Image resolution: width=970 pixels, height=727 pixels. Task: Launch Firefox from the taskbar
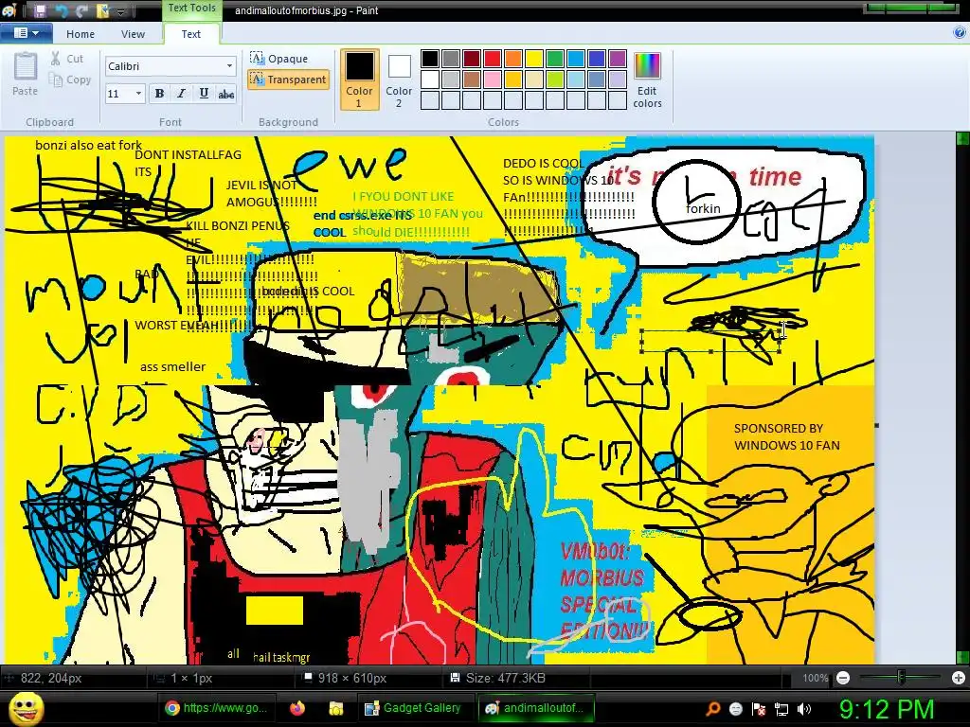click(297, 708)
